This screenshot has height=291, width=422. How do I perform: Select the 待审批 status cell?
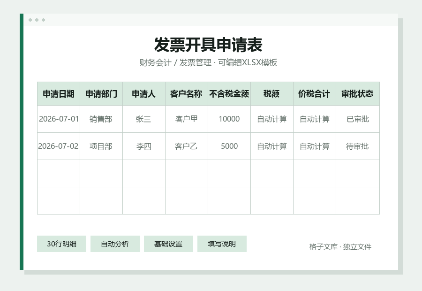358,146
